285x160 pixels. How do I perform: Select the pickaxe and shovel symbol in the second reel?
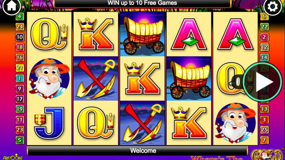click(96, 79)
